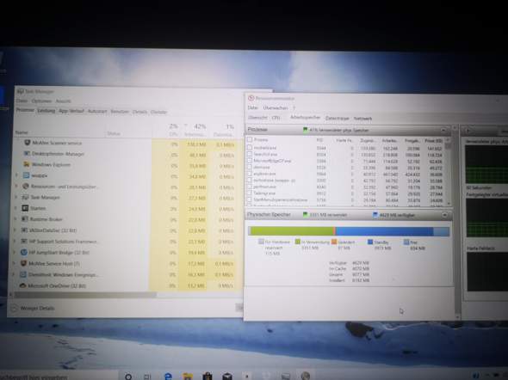Switch to the Leistung tab in Task Manager
Viewport: 508px width, 380px height.
tap(46, 111)
